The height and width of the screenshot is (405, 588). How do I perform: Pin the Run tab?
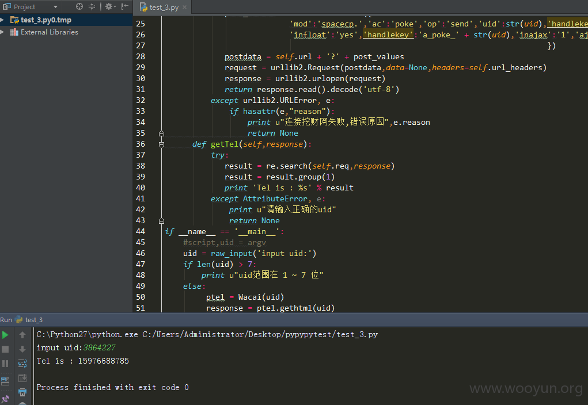(x=5, y=399)
